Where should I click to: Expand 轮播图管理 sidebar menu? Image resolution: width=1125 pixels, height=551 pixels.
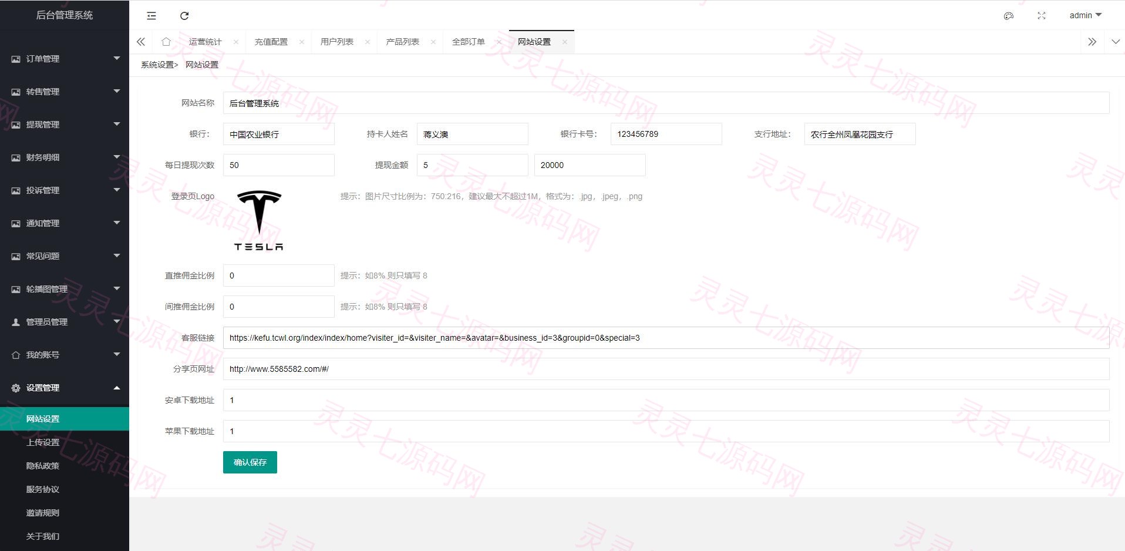(x=65, y=289)
